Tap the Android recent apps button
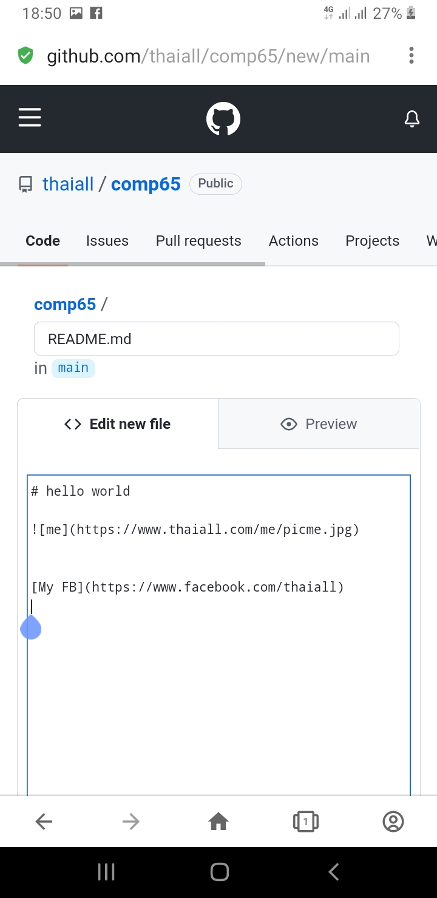Screen dimensions: 437x898 point(106,873)
